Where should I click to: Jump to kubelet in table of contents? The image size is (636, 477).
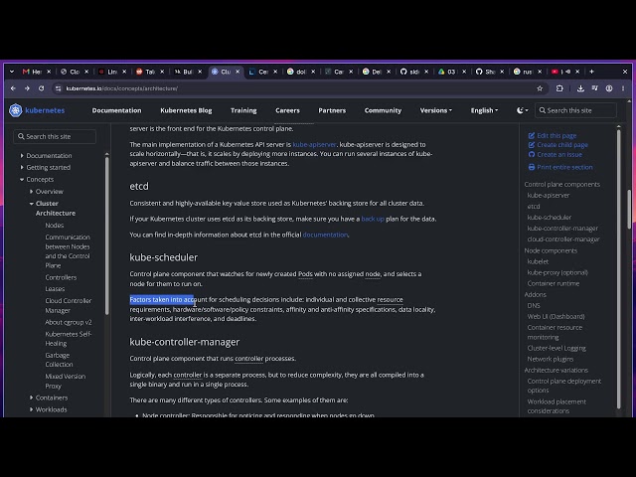[538, 261]
